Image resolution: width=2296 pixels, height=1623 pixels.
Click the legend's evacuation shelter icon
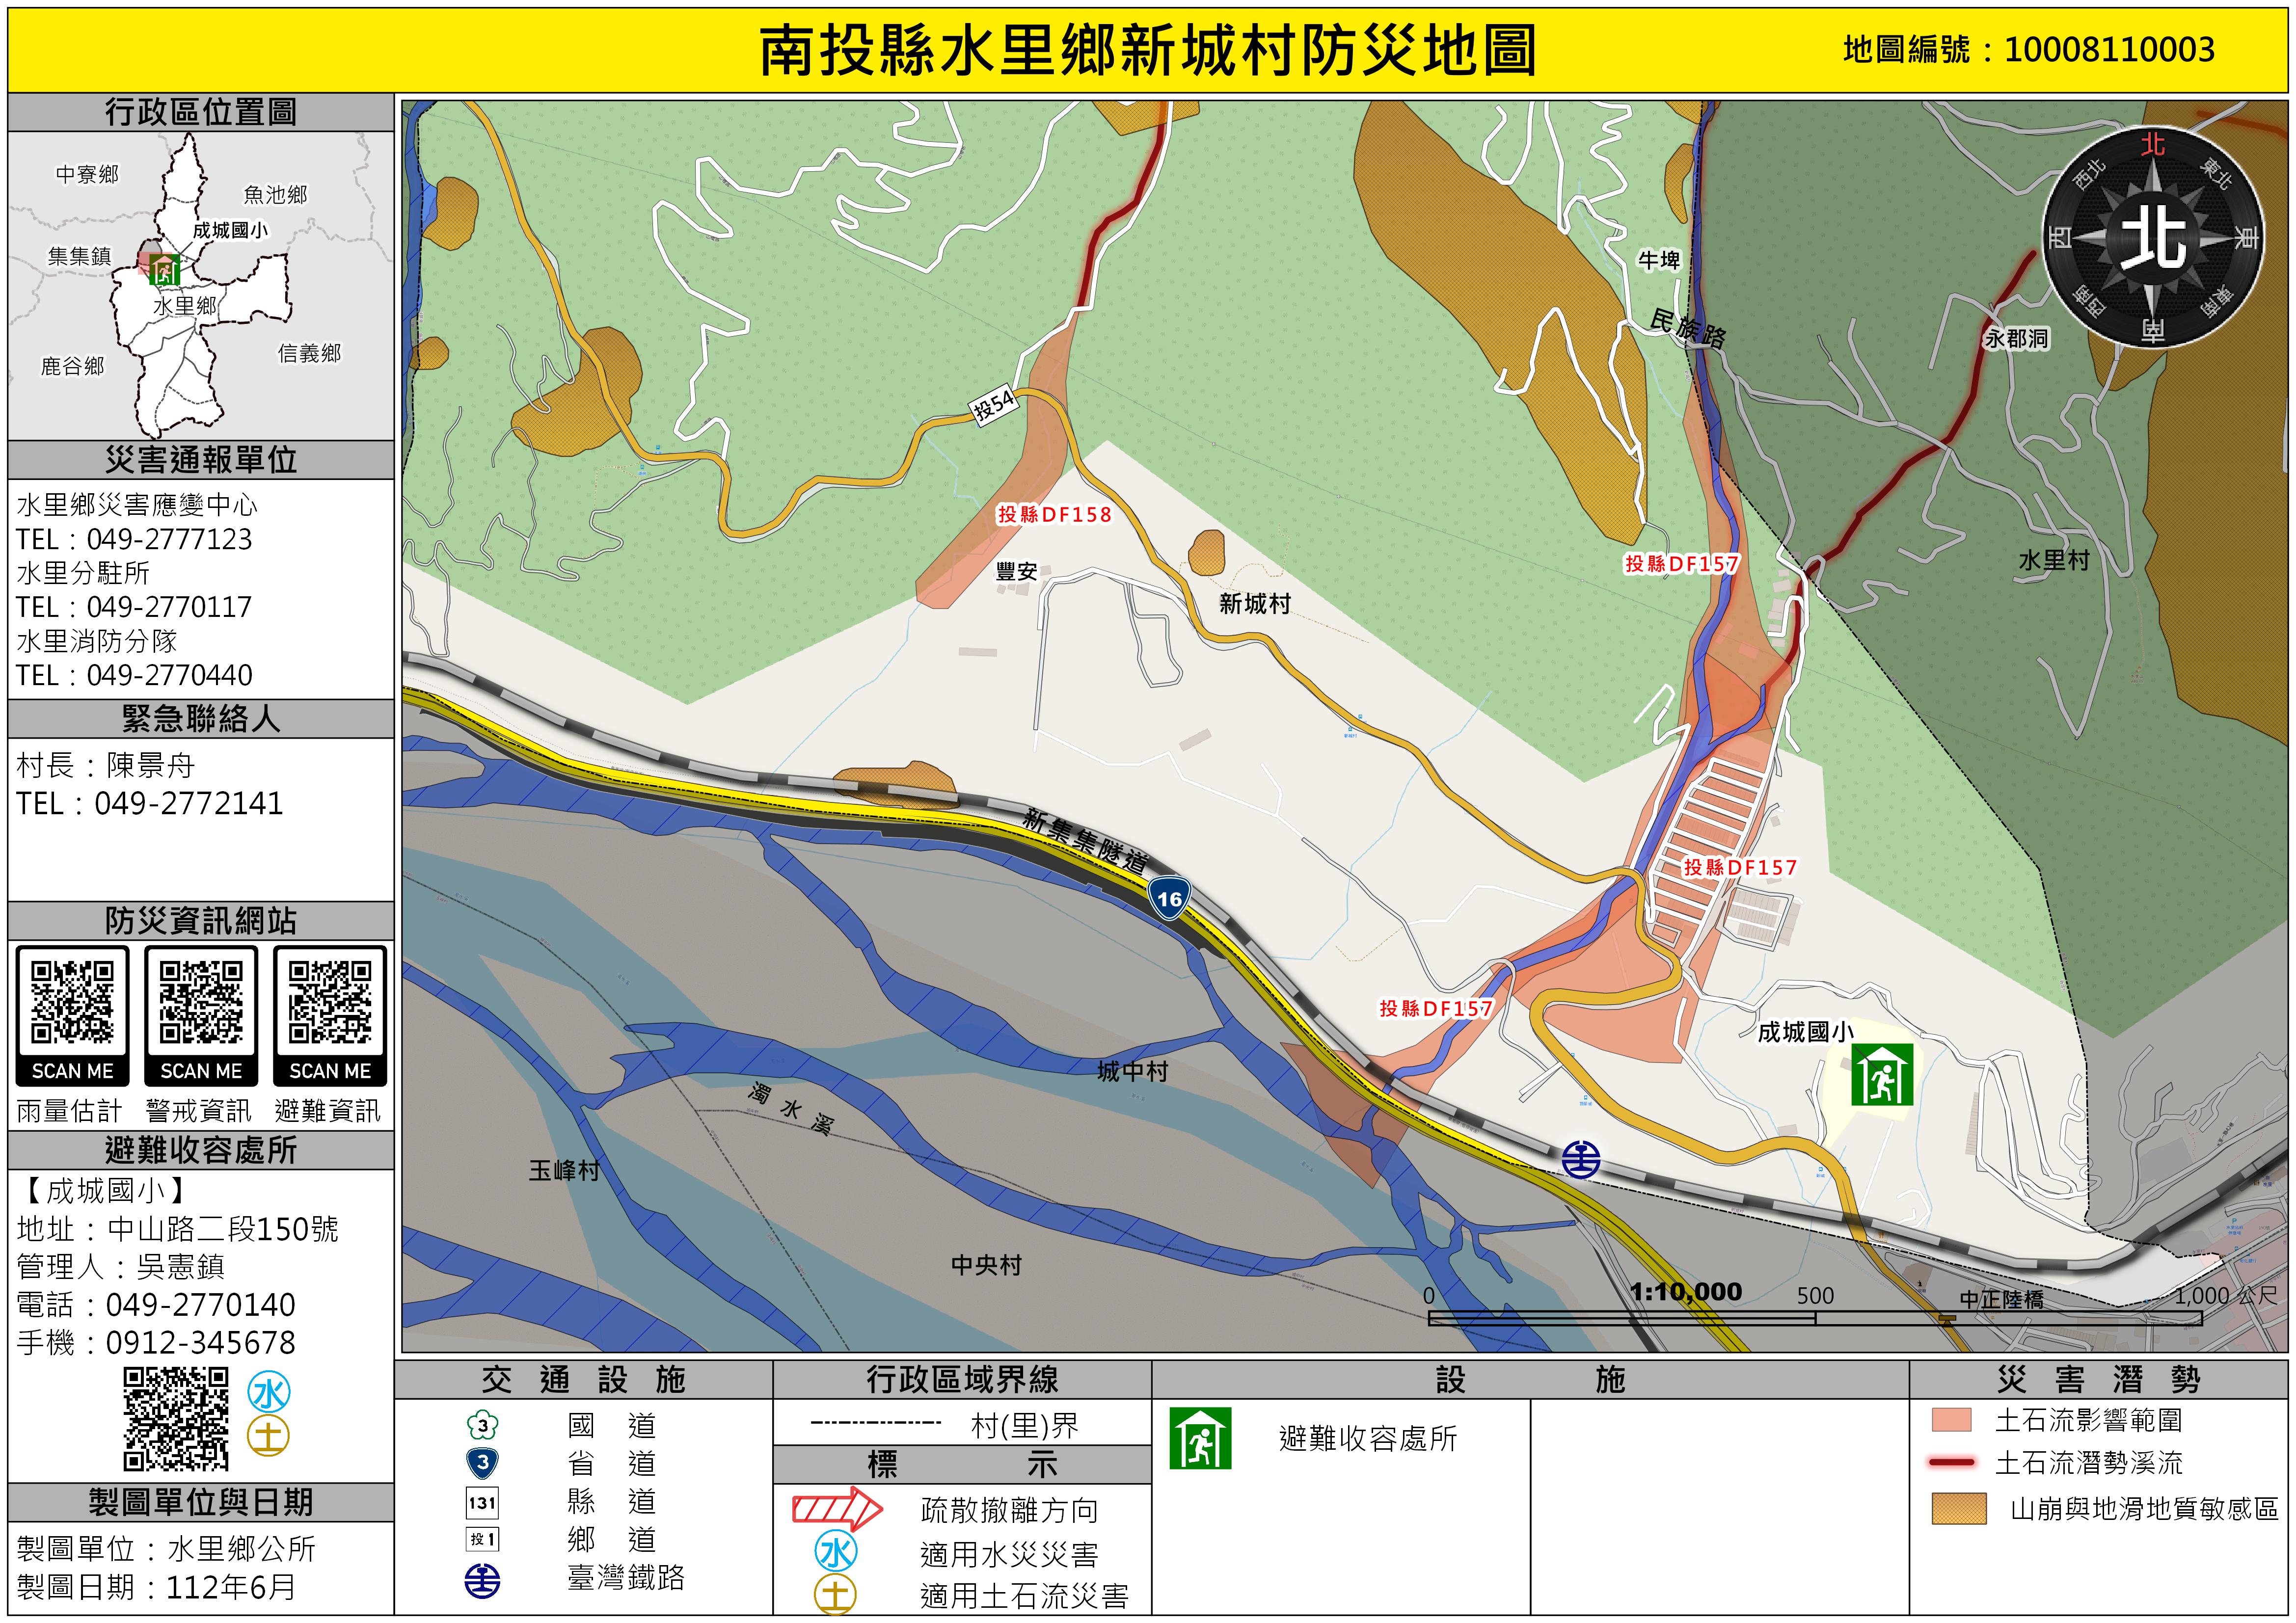point(1200,1438)
